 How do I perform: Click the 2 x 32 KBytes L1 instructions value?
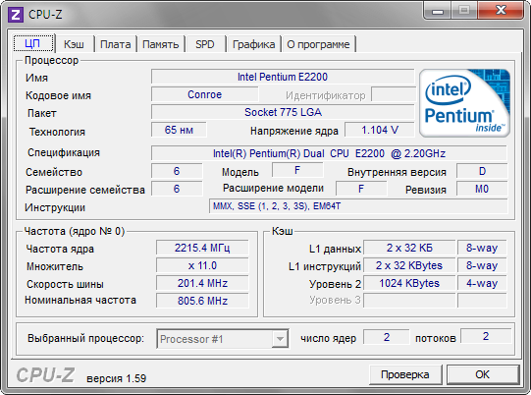(x=409, y=265)
